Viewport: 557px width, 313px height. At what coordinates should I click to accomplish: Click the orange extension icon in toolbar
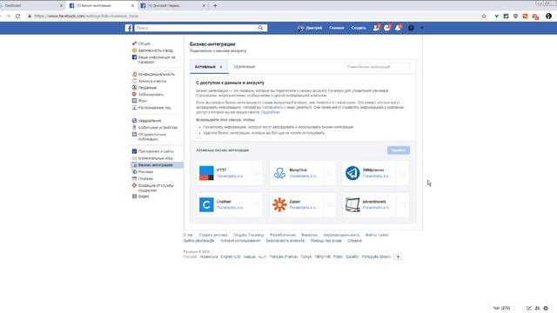(525, 16)
